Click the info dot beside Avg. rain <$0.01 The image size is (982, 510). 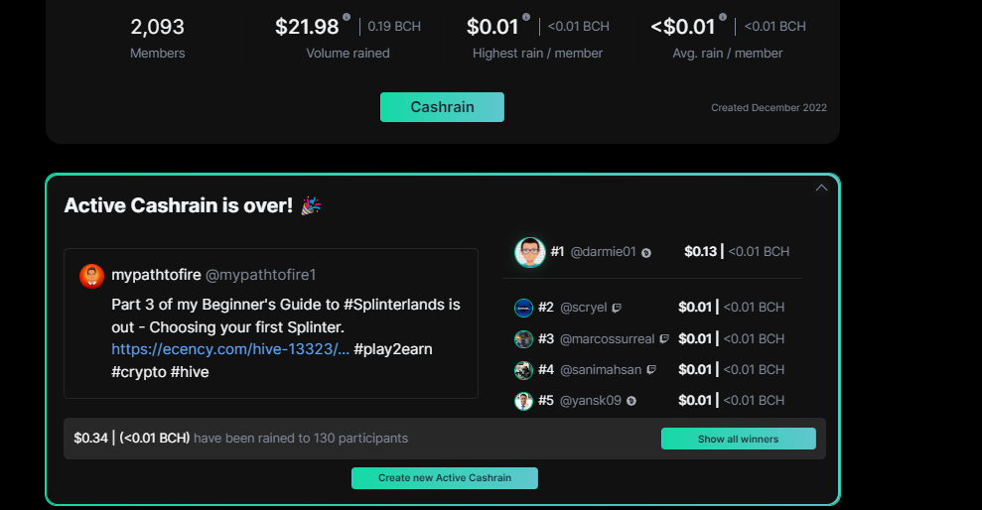[723, 17]
